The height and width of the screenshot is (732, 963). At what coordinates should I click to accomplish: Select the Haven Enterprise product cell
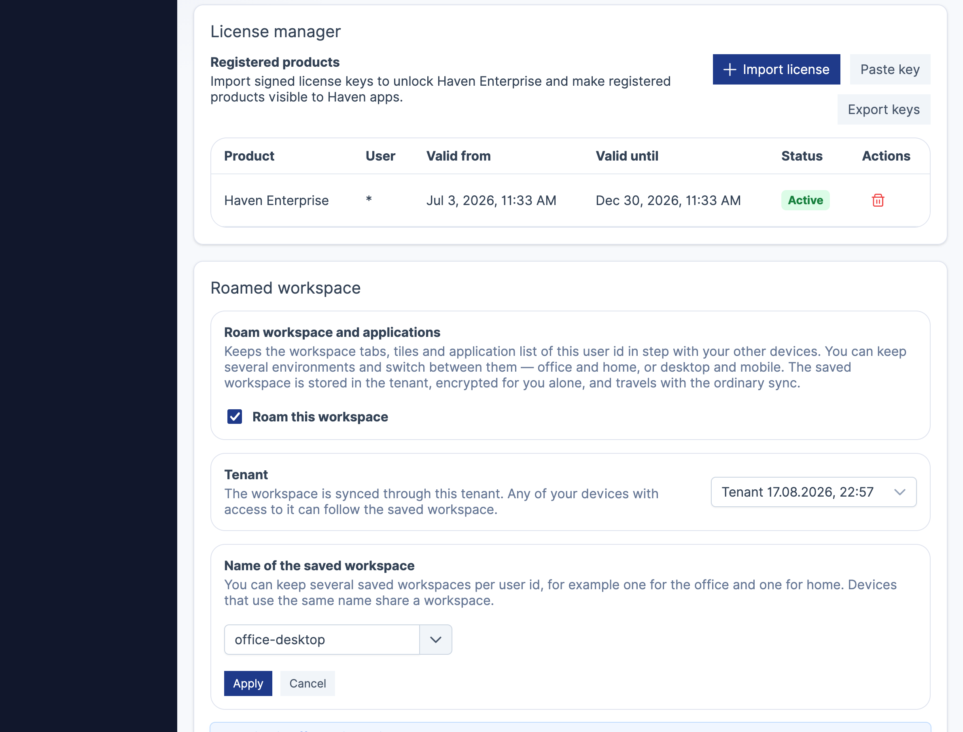276,201
